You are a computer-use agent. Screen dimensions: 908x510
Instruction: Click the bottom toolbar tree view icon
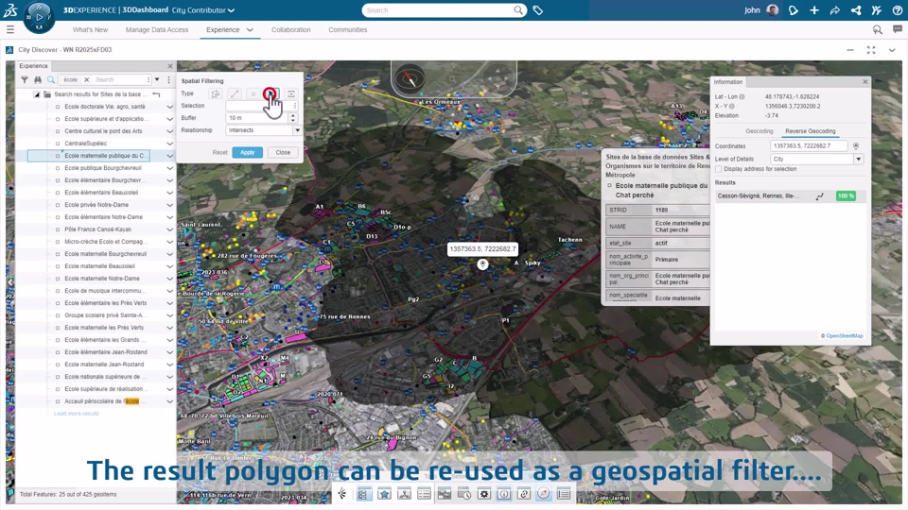363,494
